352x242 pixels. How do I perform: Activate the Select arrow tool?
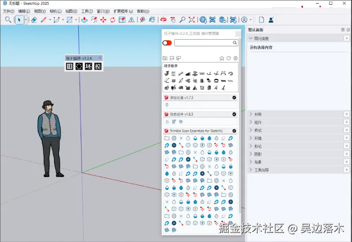point(19,20)
